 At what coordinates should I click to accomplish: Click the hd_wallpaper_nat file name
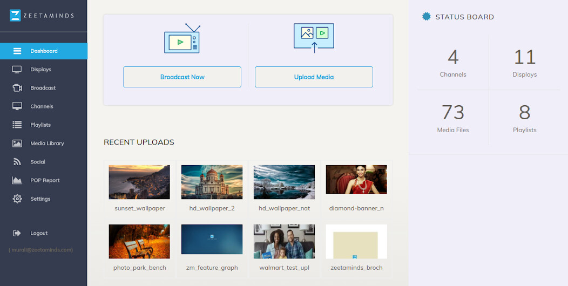click(284, 208)
